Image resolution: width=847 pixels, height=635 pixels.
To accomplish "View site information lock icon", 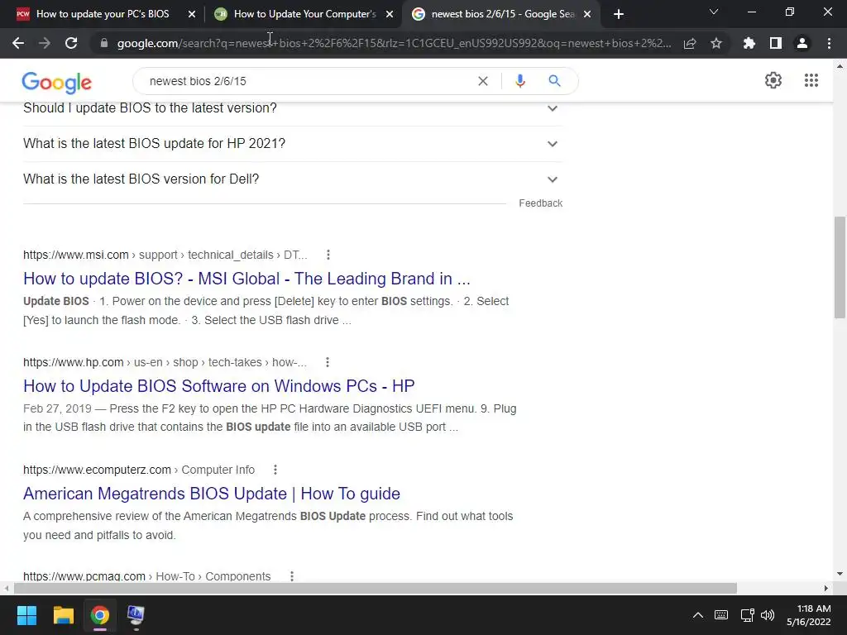I will tap(104, 43).
